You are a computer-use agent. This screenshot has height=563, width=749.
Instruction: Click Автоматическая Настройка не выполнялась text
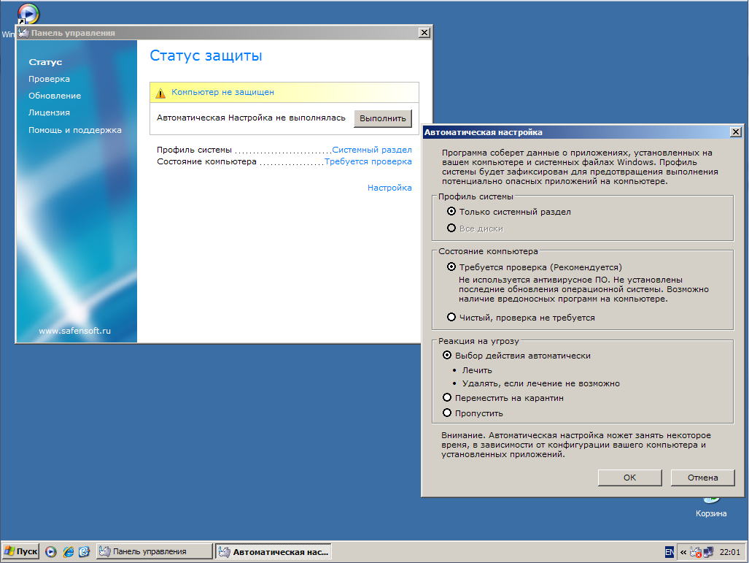(x=251, y=118)
